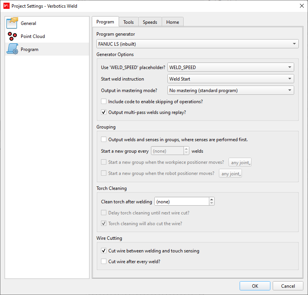The width and height of the screenshot is (308, 295).
Task: Select Program in the settings sidebar
Action: 47,49
